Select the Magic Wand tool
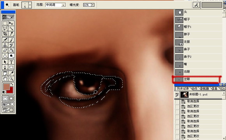The image size is (226, 140). [11, 28]
